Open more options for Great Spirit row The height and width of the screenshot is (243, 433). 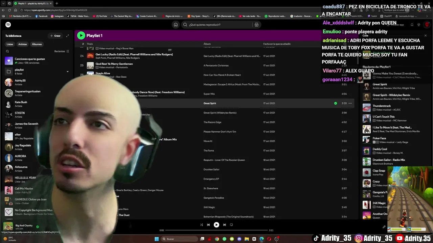click(350, 103)
